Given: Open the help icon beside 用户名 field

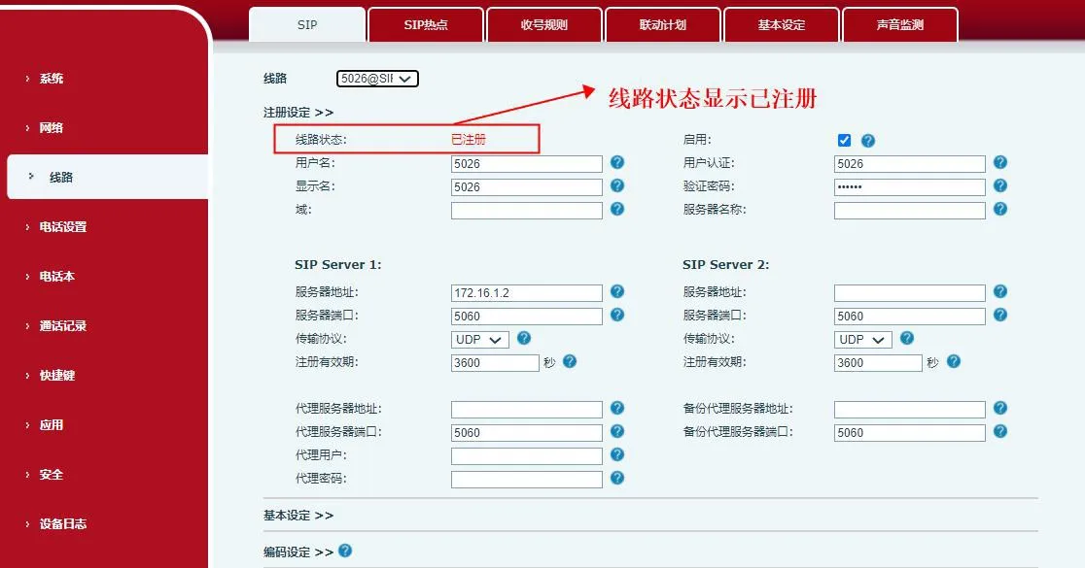Looking at the screenshot, I should pos(617,163).
